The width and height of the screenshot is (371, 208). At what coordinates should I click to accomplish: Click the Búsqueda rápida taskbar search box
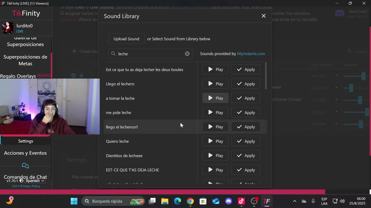tap(114, 201)
